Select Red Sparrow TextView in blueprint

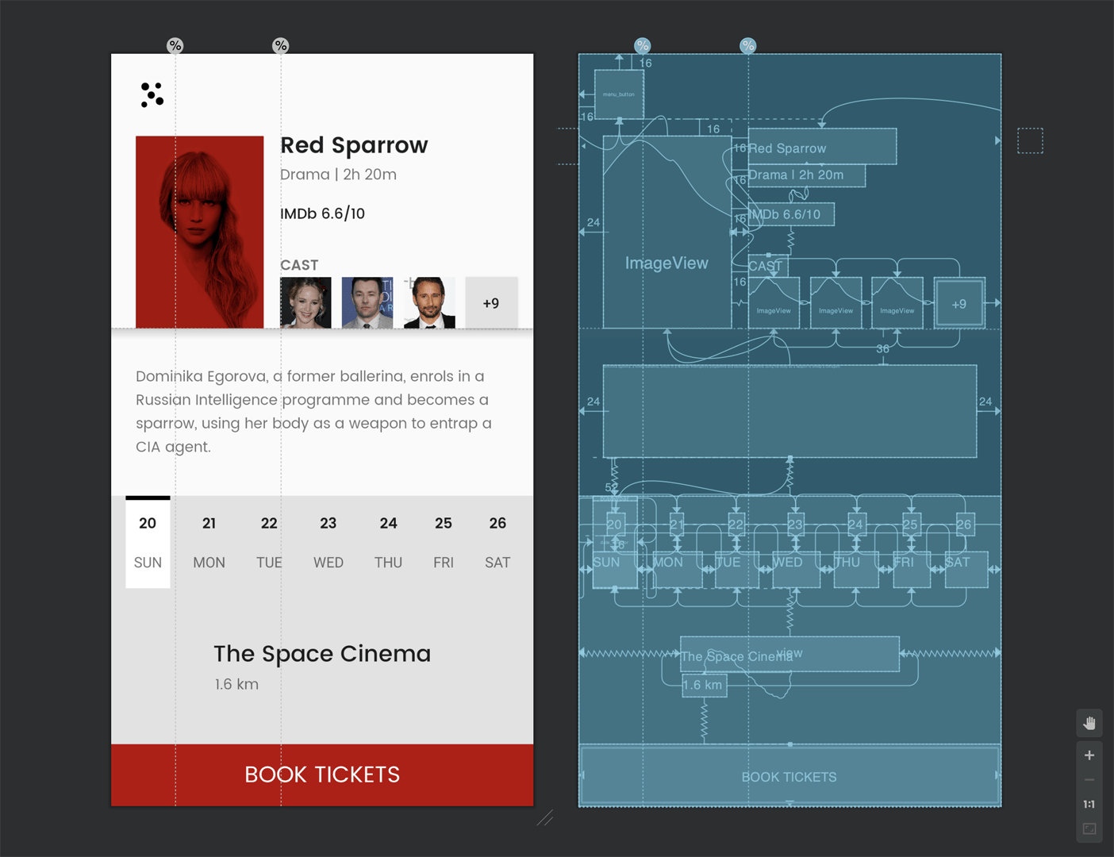[822, 147]
